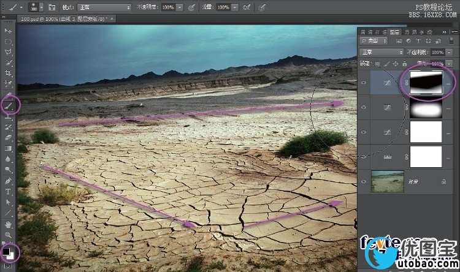Select the Polygonal Lasso tool
This screenshot has width=460, height=272.
pos(8,52)
